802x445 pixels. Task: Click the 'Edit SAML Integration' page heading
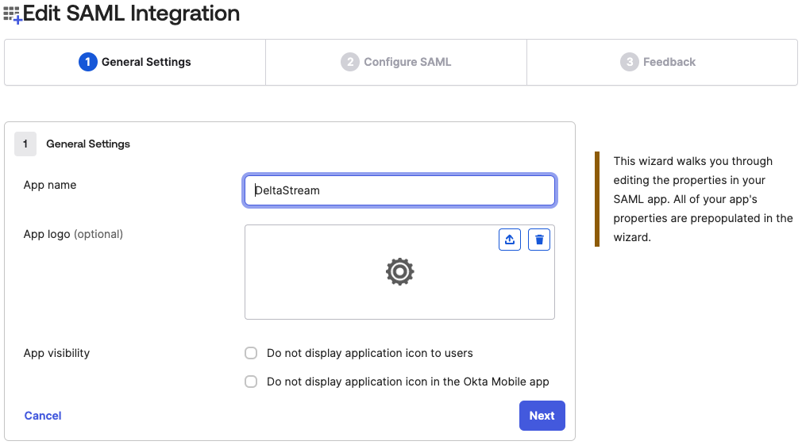click(132, 13)
